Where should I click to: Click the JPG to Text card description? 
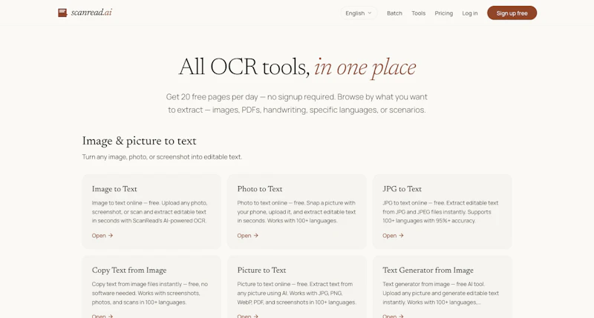(x=440, y=212)
